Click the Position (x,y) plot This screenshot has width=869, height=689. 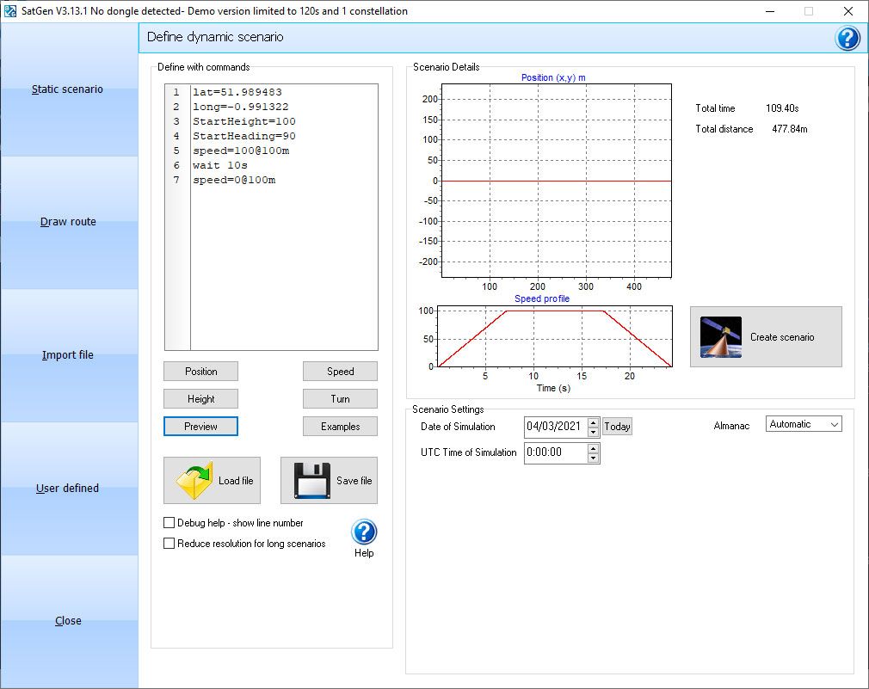[556, 181]
